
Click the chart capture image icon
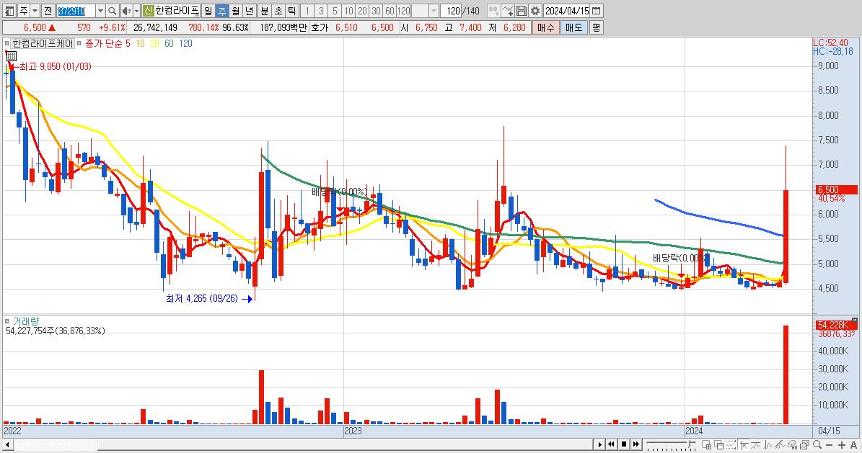(804, 444)
